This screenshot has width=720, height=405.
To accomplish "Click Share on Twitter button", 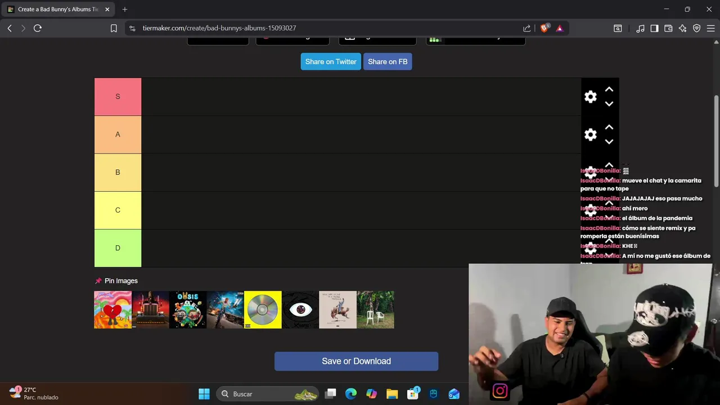I will 331,62.
